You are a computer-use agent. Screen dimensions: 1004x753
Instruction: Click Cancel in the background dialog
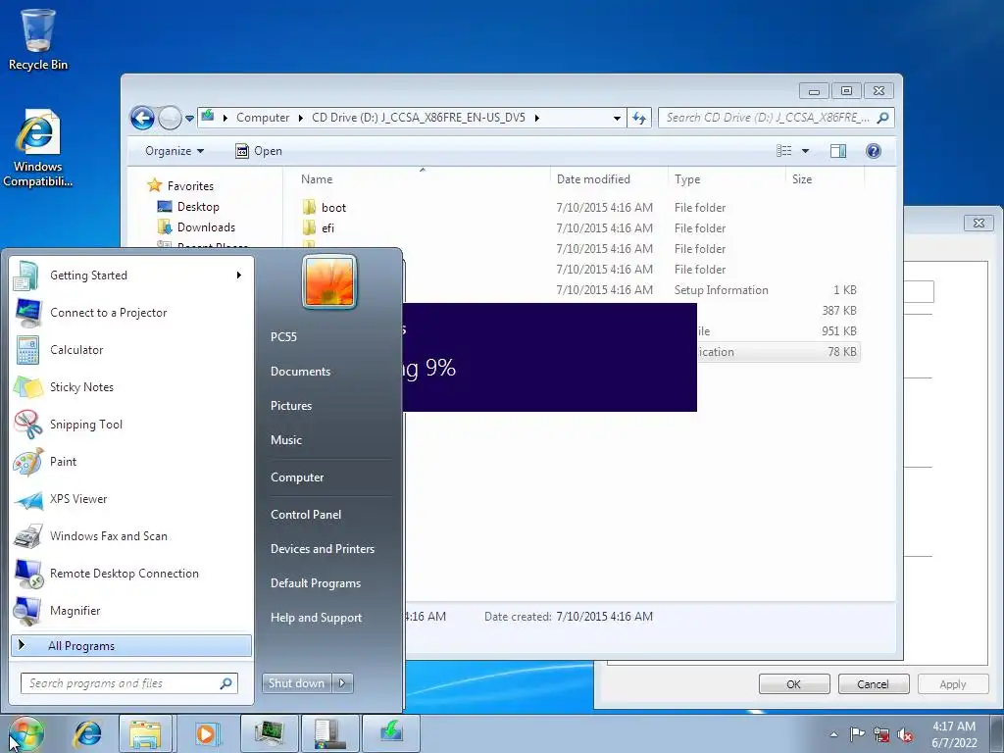point(874,684)
